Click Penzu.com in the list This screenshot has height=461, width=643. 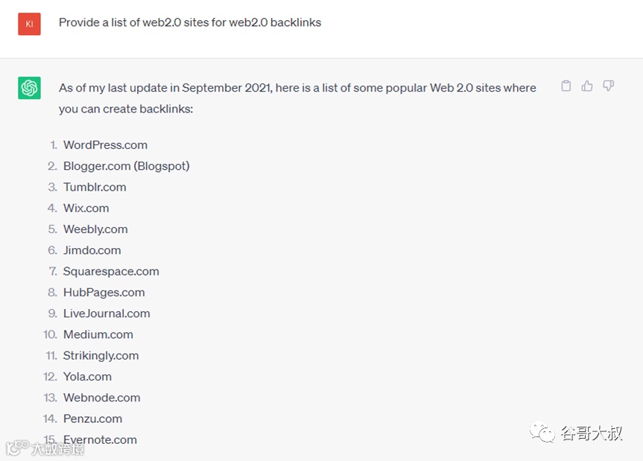pos(92,419)
